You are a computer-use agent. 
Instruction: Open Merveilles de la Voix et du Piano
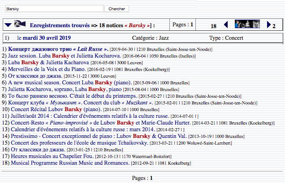pos(47,69)
